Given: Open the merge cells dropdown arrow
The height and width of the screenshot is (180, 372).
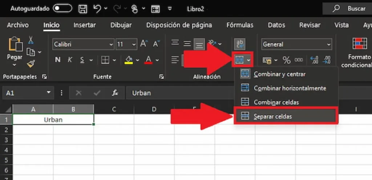Looking at the screenshot, I should tap(248, 60).
